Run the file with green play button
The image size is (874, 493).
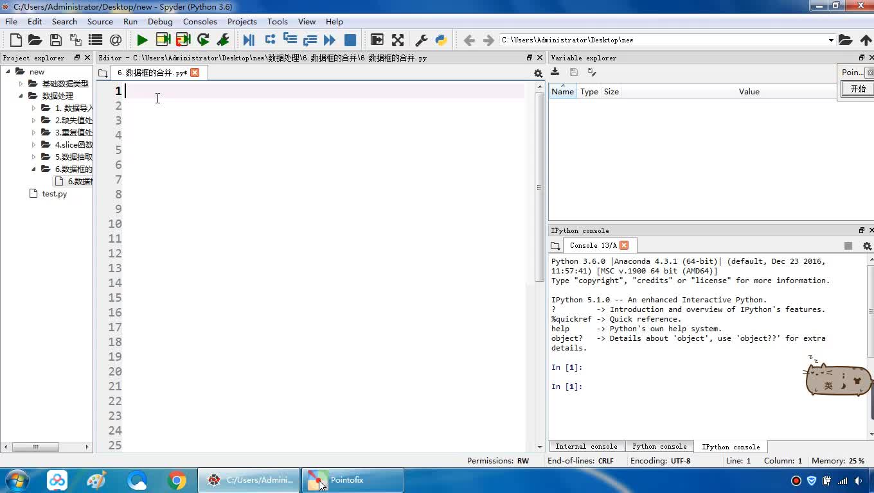(142, 40)
